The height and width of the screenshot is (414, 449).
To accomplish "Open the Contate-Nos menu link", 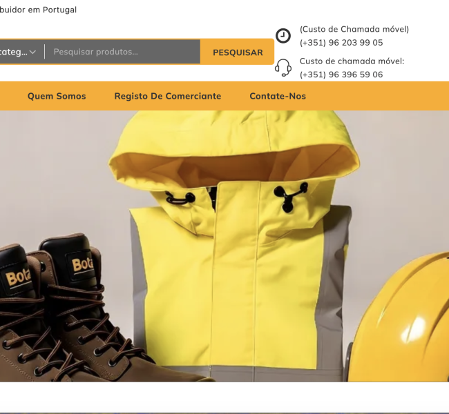I will point(278,96).
